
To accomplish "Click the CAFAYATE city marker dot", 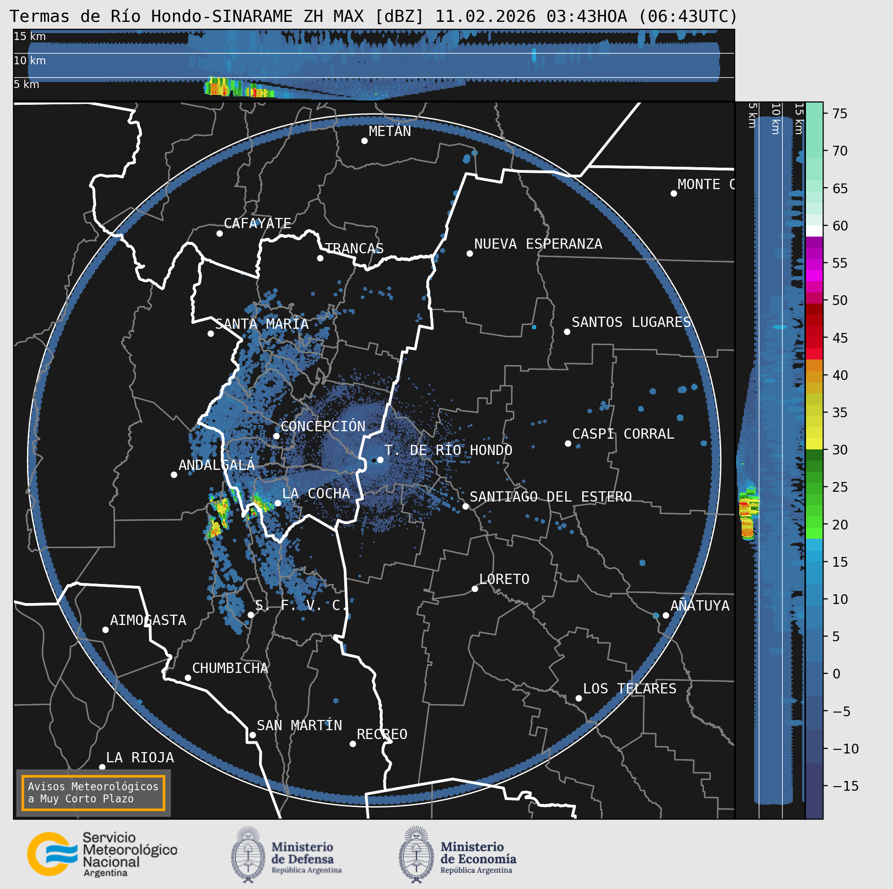I will point(219,233).
